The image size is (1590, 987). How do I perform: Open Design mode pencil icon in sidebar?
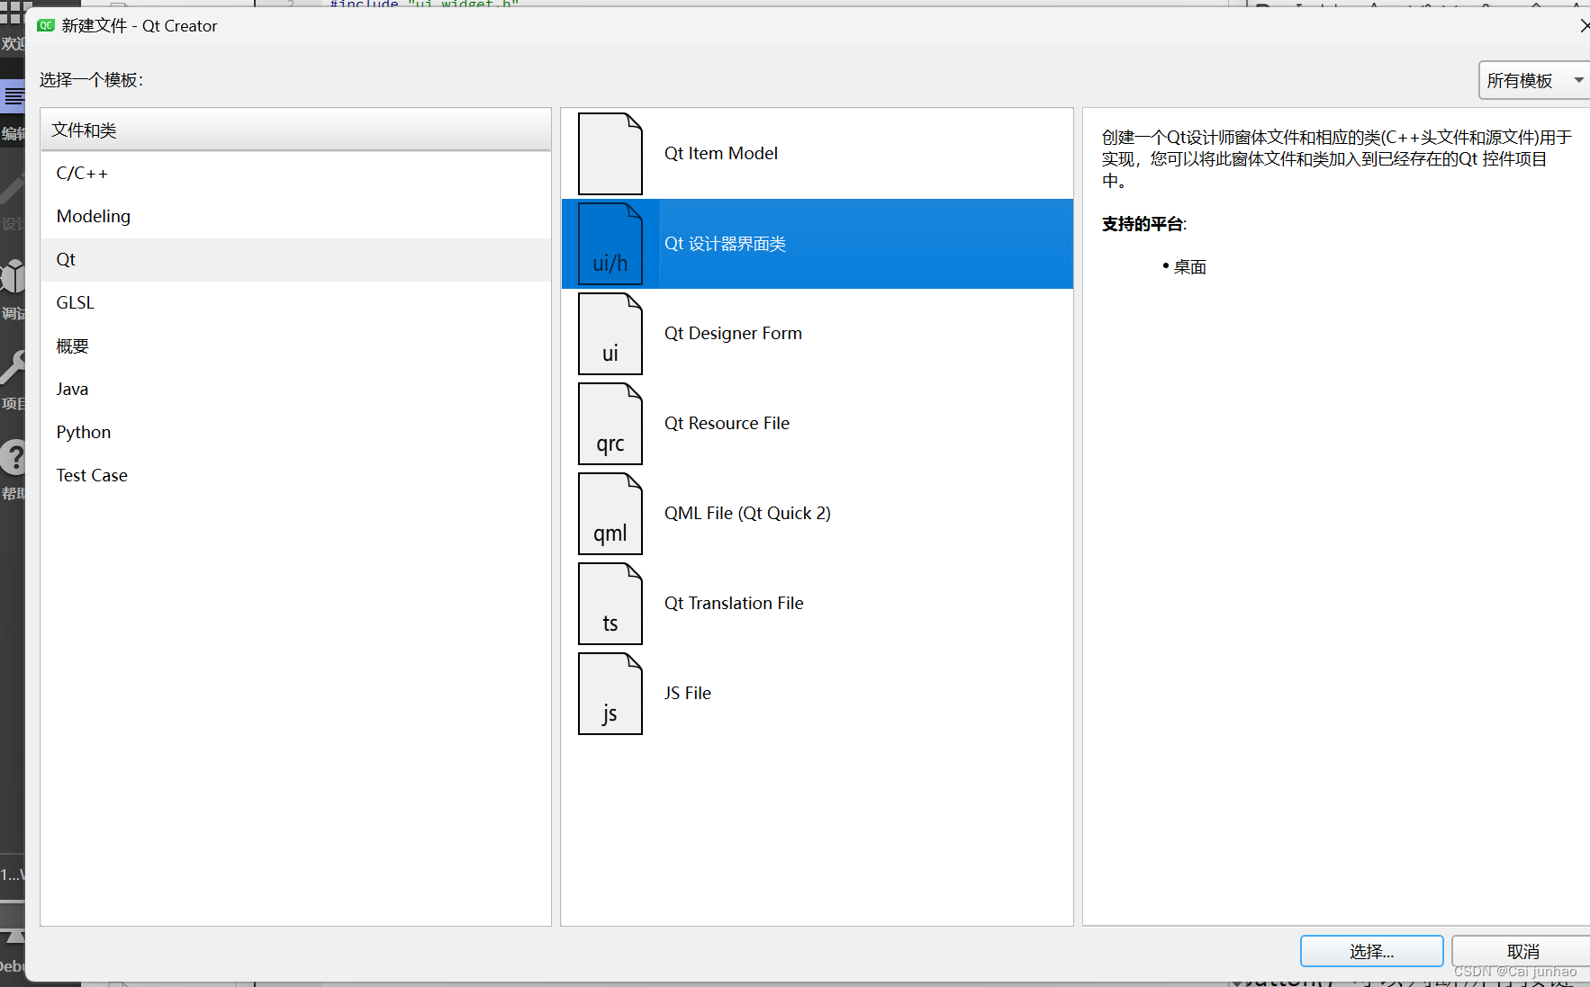13,187
